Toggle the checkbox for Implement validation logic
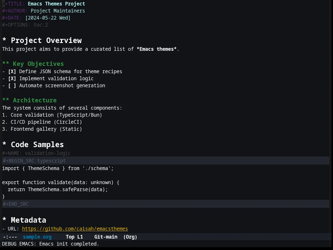Screen dimensions: 333x250 [12, 78]
